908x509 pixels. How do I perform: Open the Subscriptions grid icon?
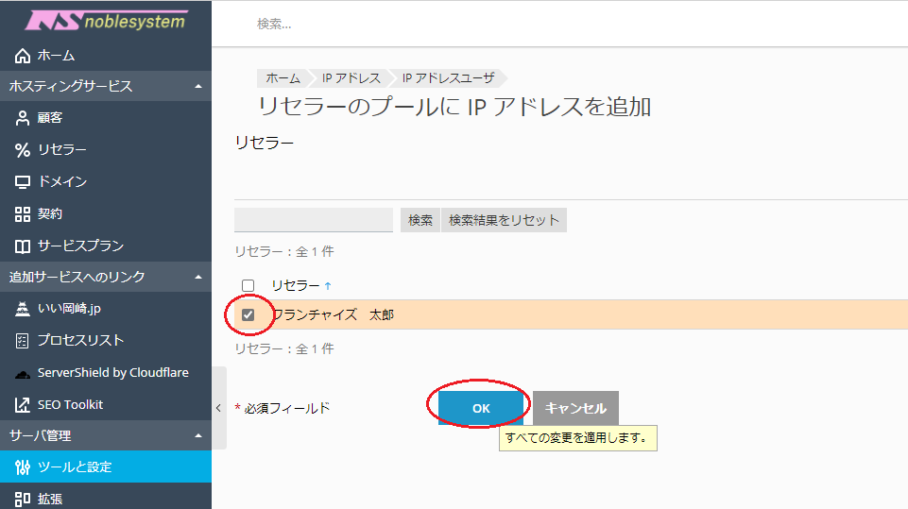(x=23, y=214)
